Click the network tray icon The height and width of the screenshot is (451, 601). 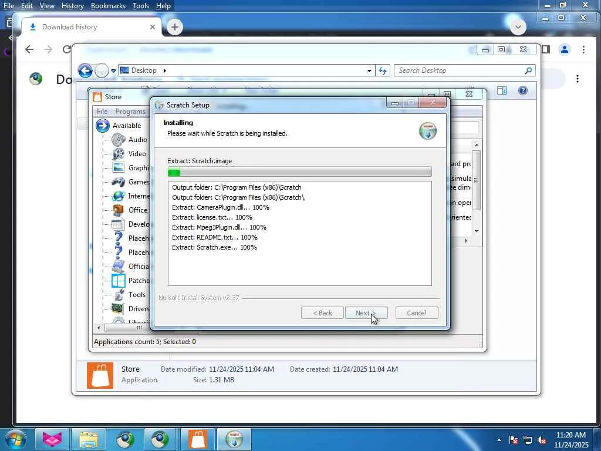click(x=528, y=440)
